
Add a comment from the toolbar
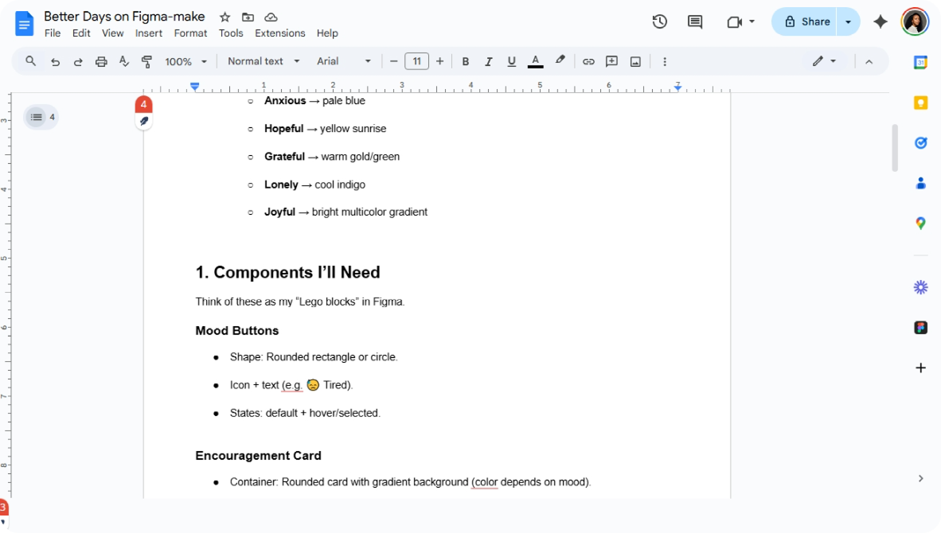[x=612, y=60]
